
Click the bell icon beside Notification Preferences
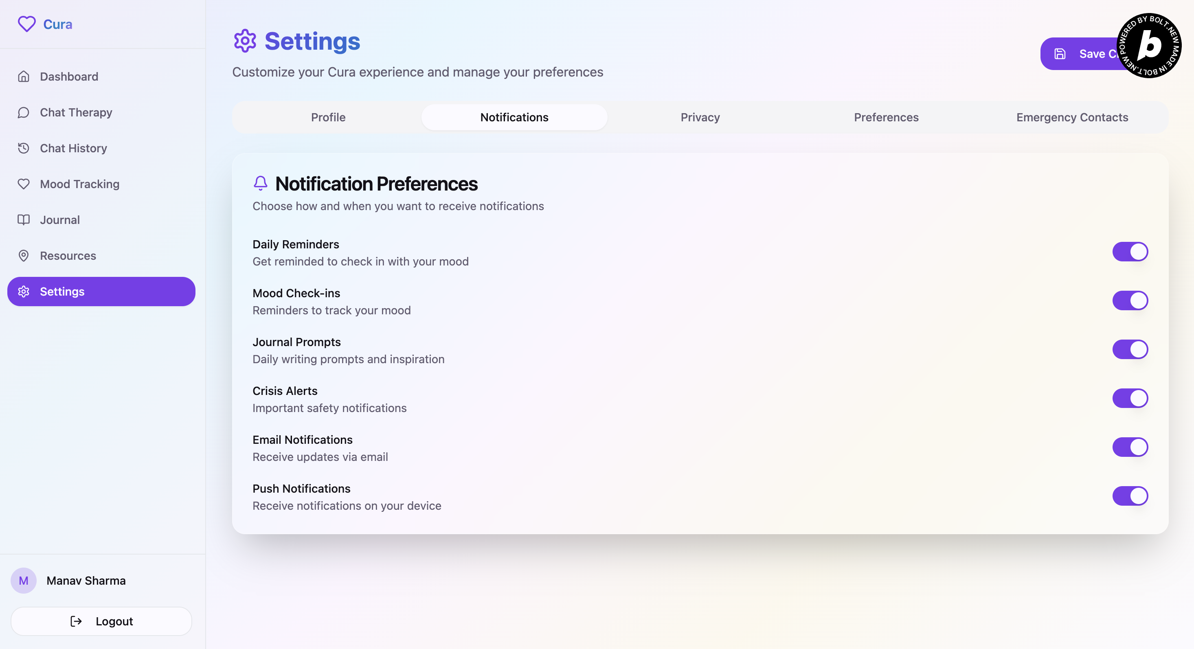pos(261,183)
